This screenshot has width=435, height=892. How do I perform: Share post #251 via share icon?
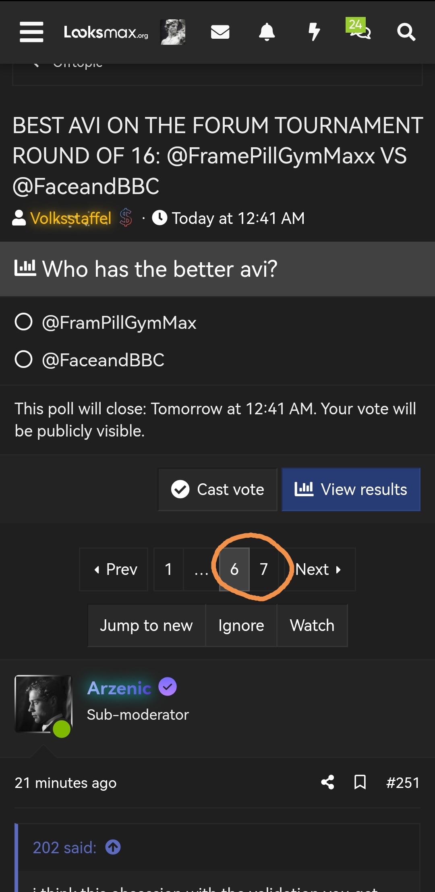pyautogui.click(x=327, y=782)
